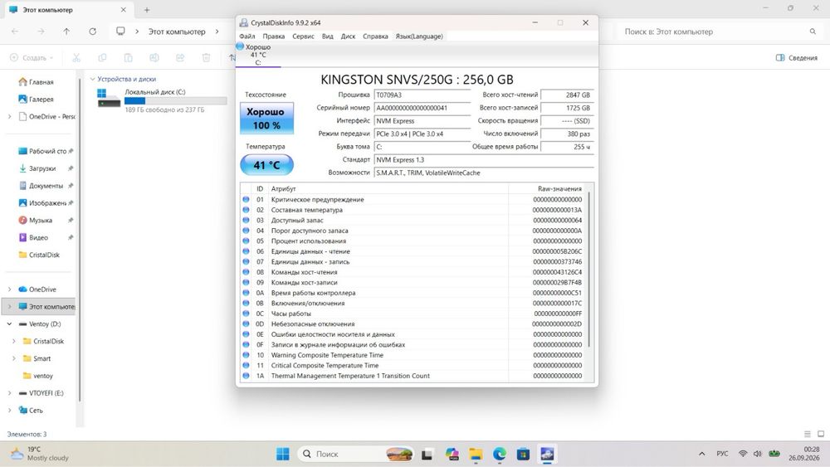Select Локальный диск (C:) drive

click(162, 100)
